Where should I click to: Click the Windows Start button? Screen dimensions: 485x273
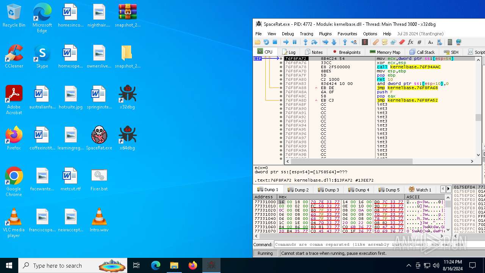coord(9,265)
